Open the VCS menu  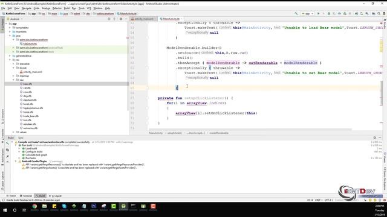pyautogui.click(x=89, y=8)
